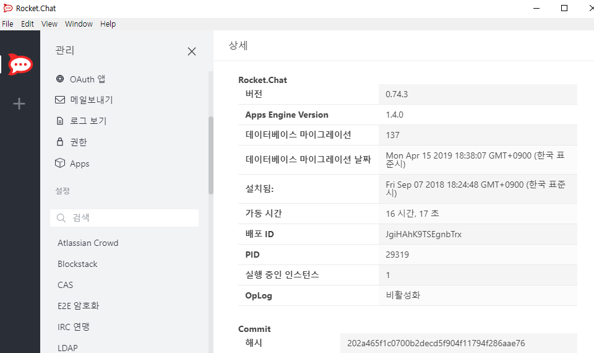Click the PID row label
This screenshot has width=594, height=353.
[252, 255]
